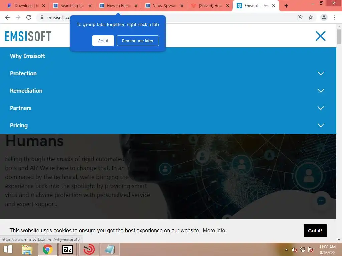Screen dimensions: 342x256
Task: Switch to the How to Remo tab
Action: tap(119, 6)
